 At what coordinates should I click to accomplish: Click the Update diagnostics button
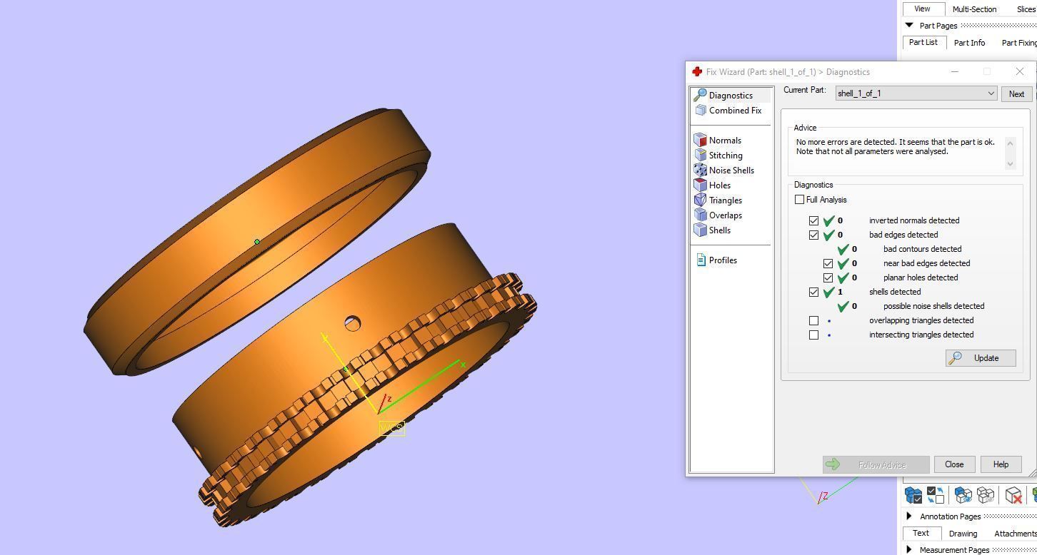(981, 358)
